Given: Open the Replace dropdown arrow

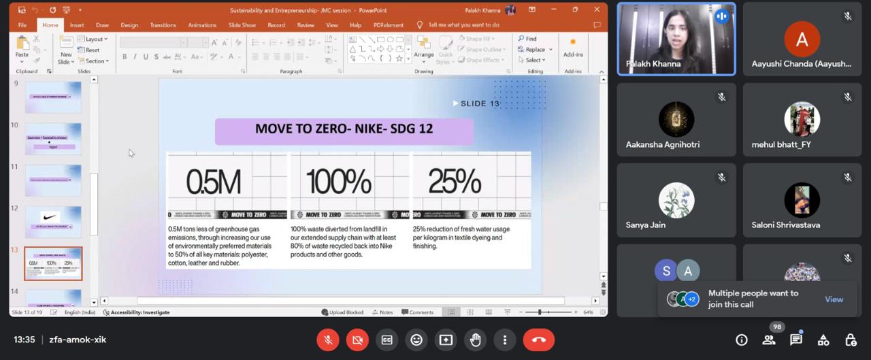Looking at the screenshot, I should [x=550, y=50].
